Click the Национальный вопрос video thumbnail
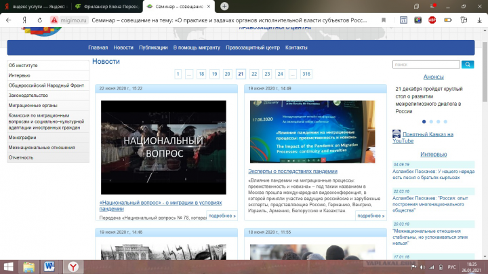 pos(163,147)
